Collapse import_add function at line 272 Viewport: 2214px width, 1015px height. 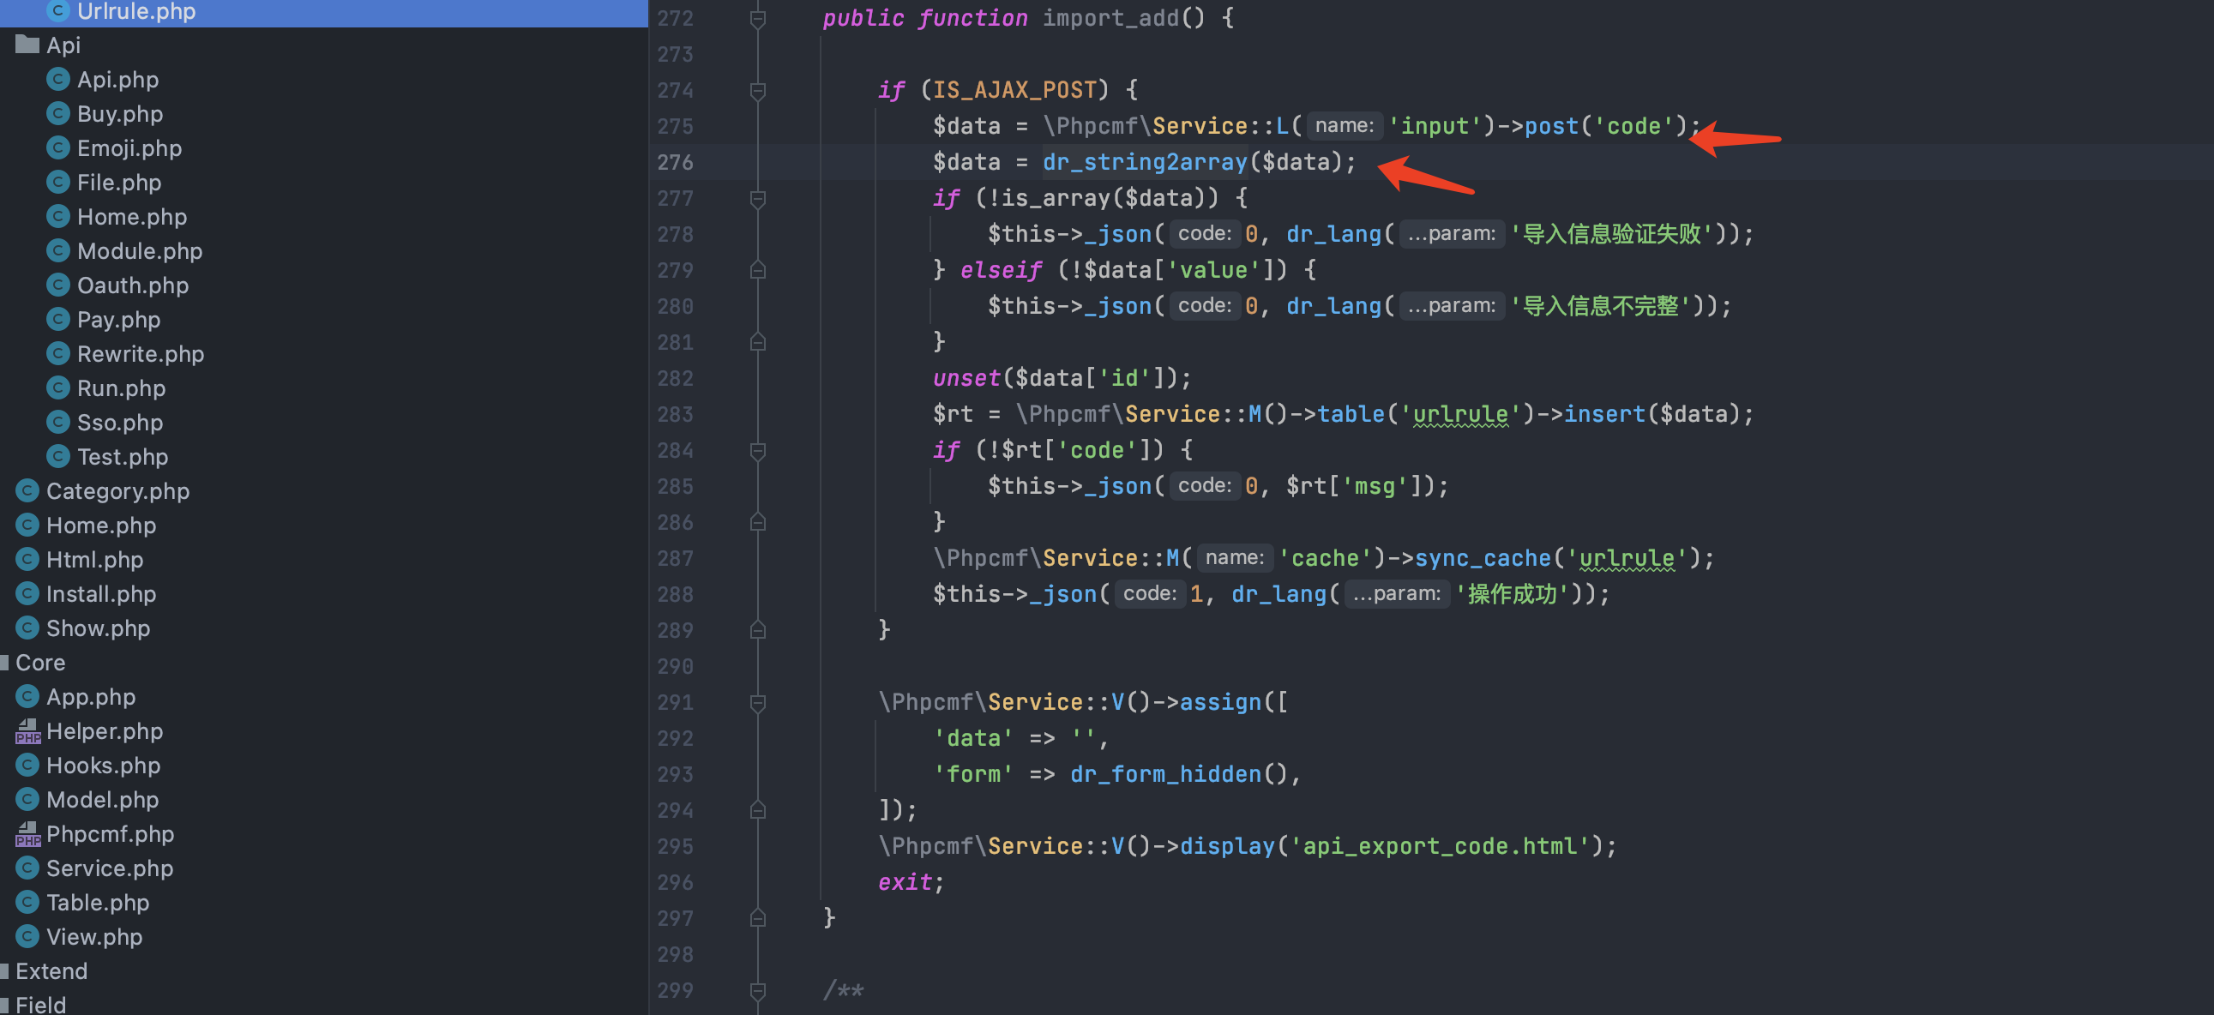click(x=757, y=19)
